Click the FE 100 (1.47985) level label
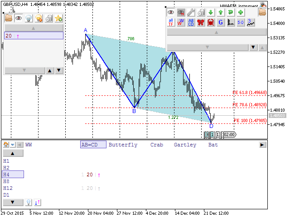 (x=250, y=121)
